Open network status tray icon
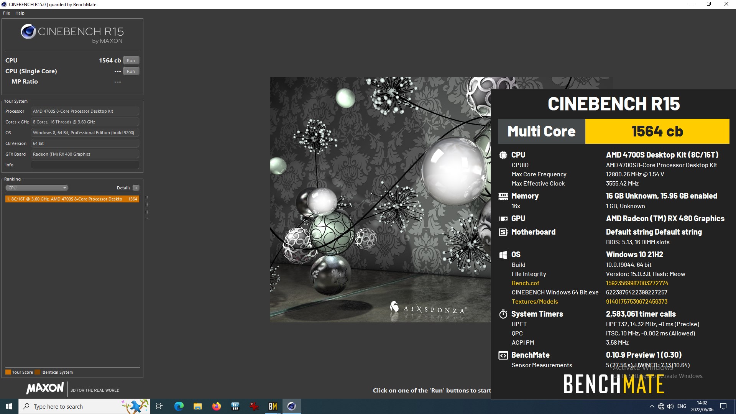Screen dimensions: 736x414 [x=661, y=406]
